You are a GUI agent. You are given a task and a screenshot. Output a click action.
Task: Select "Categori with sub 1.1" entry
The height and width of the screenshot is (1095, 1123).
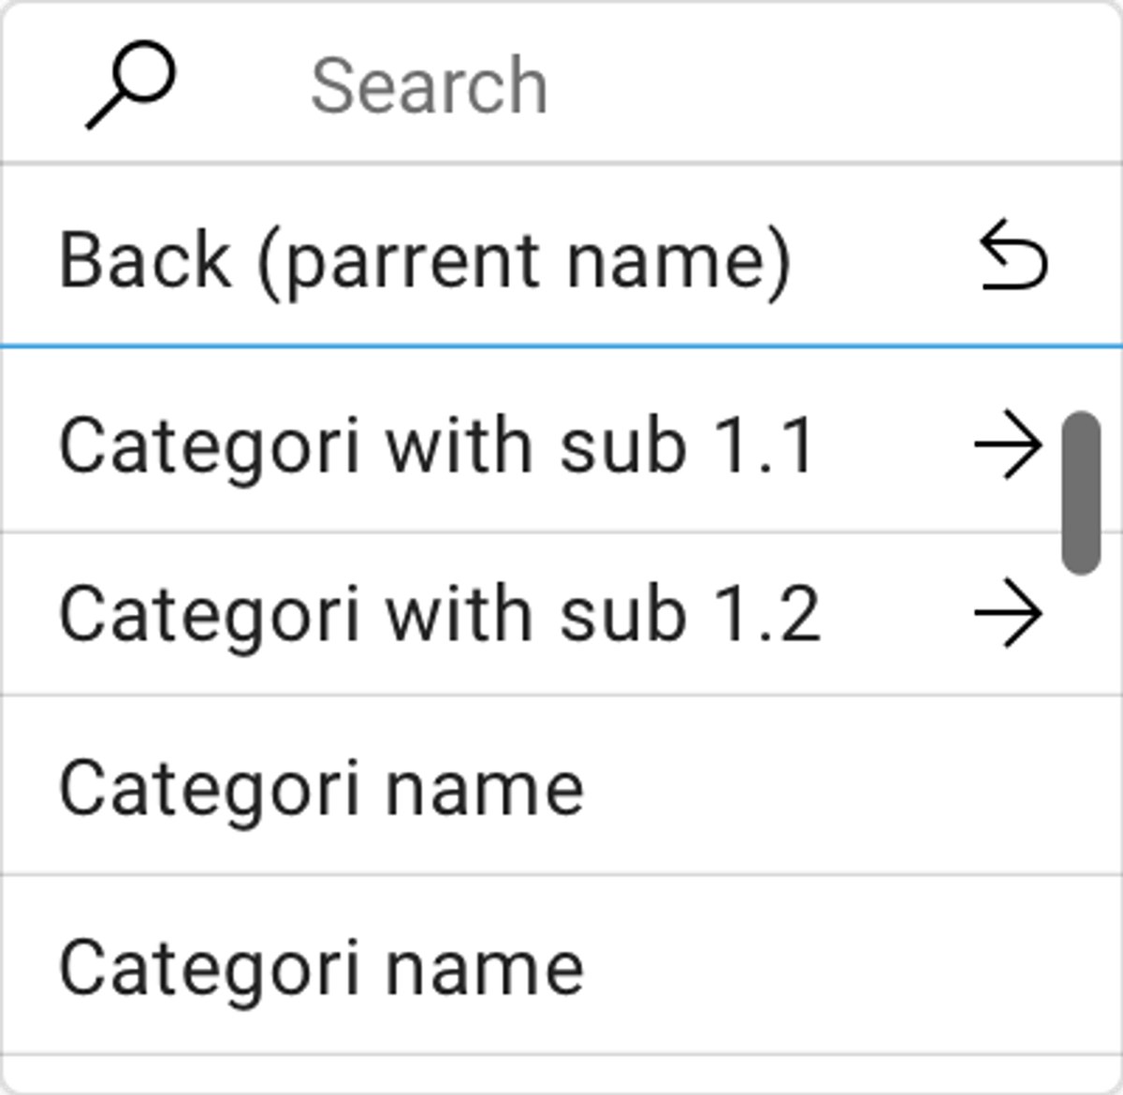(x=437, y=445)
